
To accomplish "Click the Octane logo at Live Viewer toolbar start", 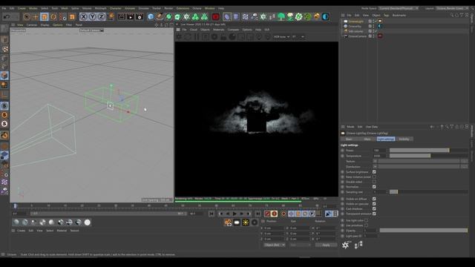I will (x=179, y=37).
